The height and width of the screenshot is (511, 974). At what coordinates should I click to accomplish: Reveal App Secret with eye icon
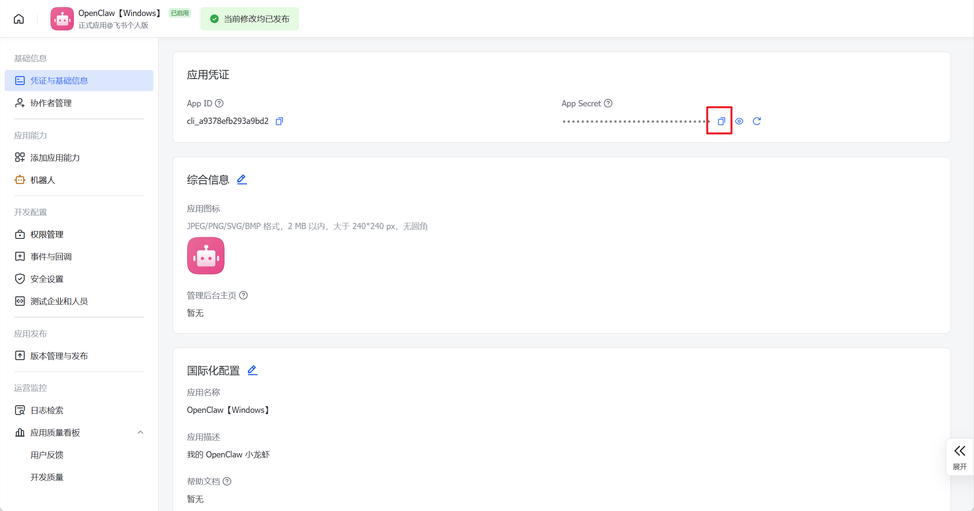[x=739, y=121]
